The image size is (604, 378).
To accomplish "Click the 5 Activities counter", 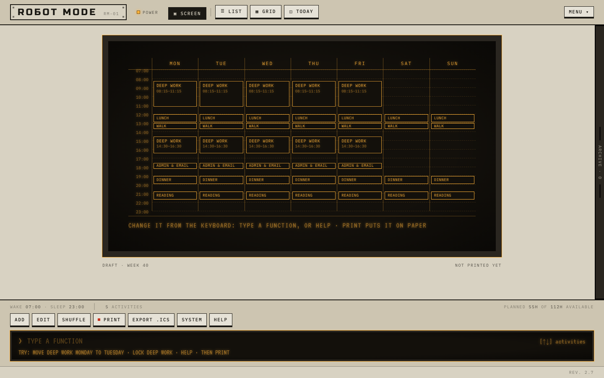I will click(124, 307).
